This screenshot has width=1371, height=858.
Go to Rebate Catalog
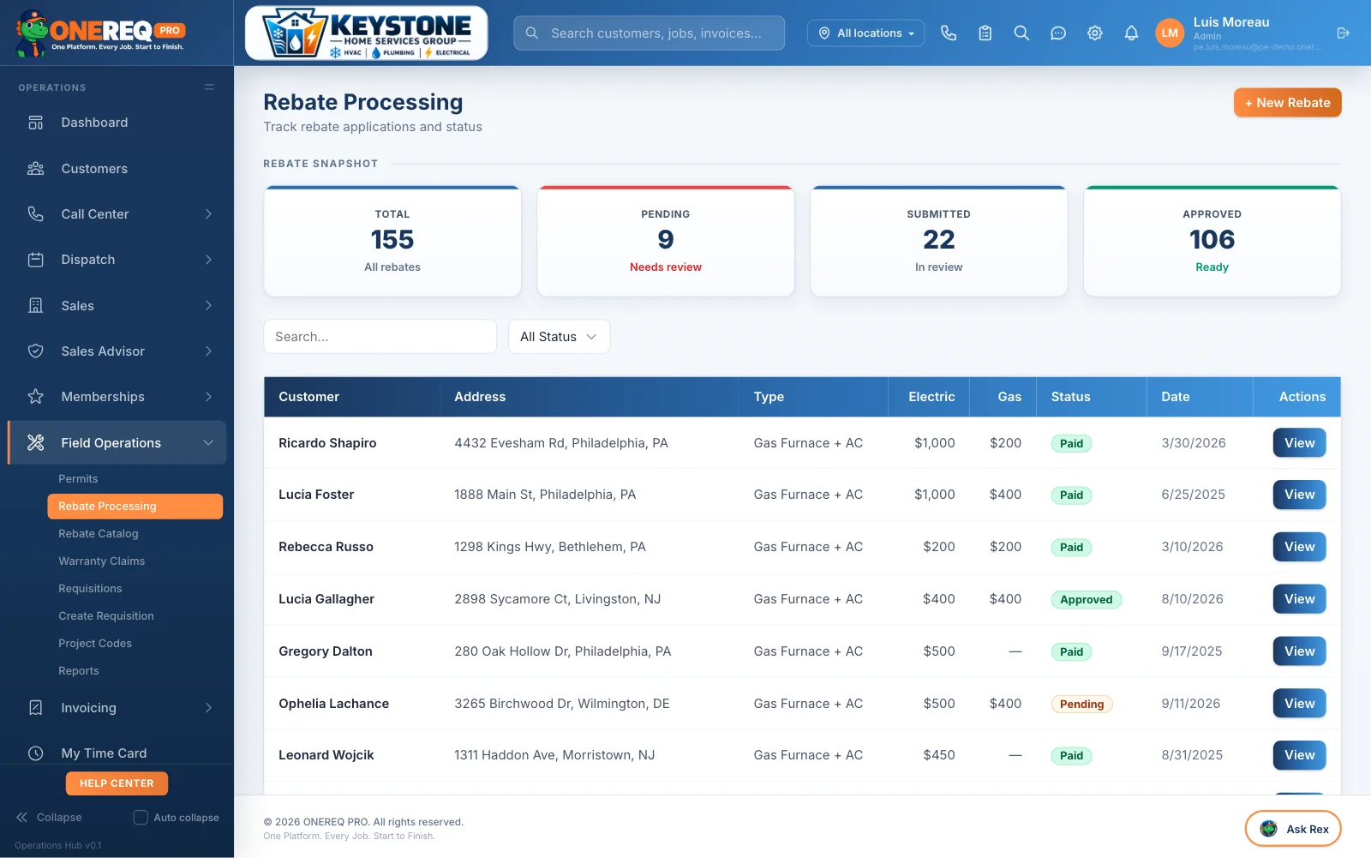tap(99, 534)
